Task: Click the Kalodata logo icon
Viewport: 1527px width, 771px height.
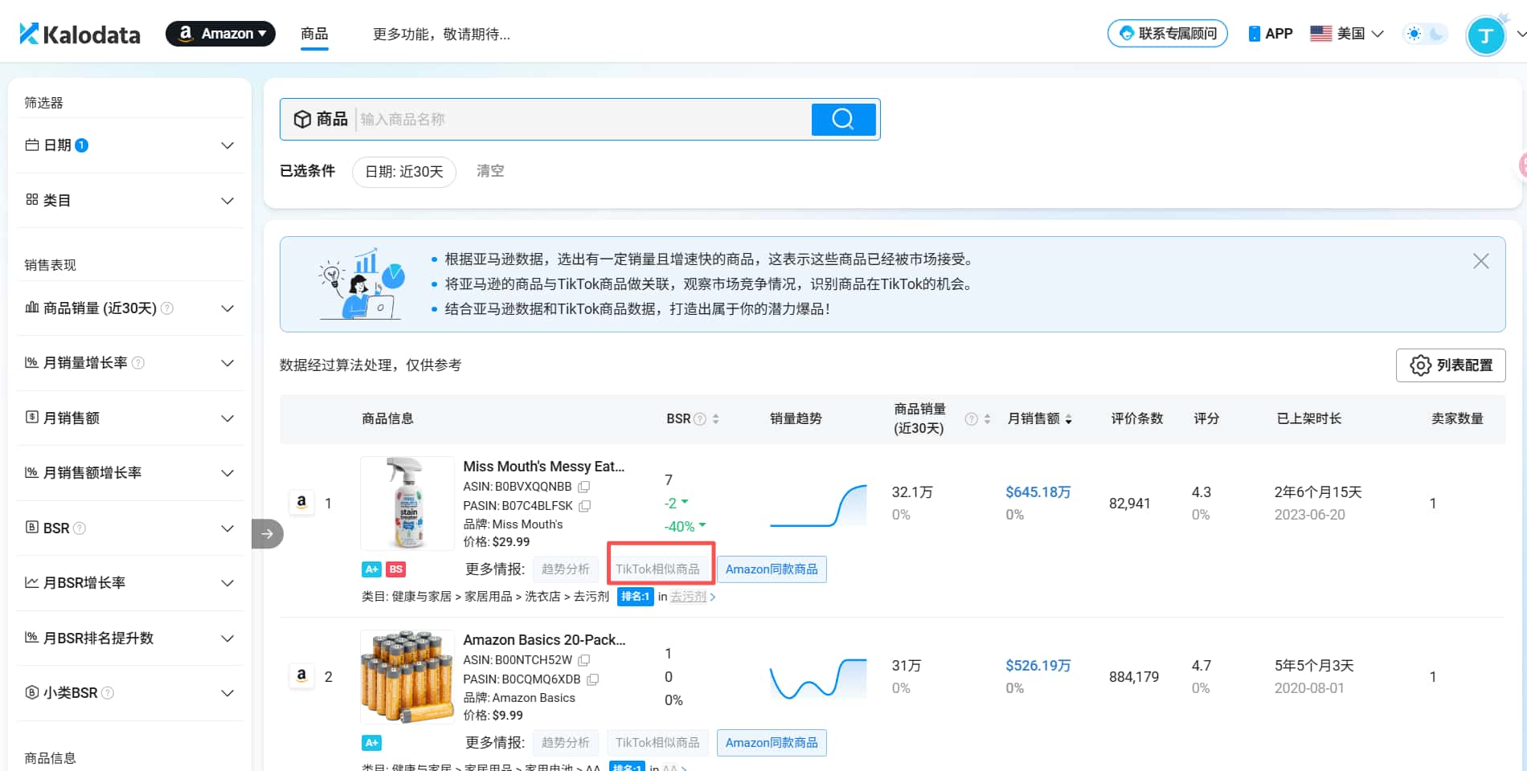Action: 28,32
